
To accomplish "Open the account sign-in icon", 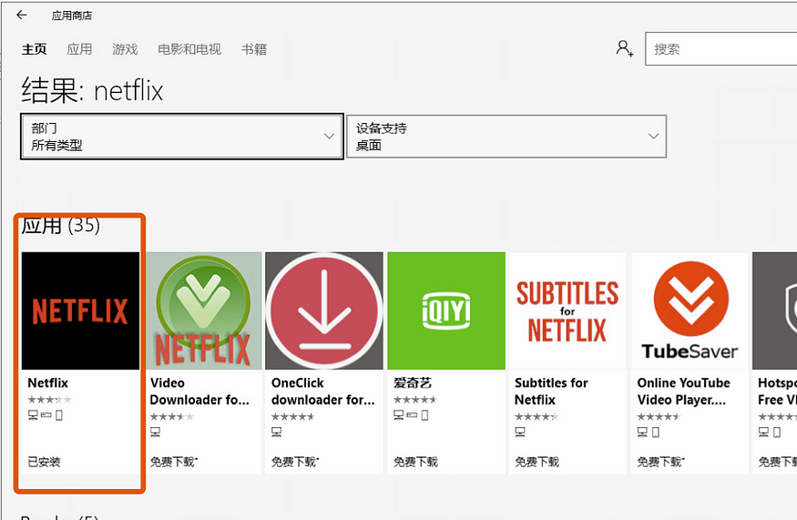I will click(x=625, y=49).
